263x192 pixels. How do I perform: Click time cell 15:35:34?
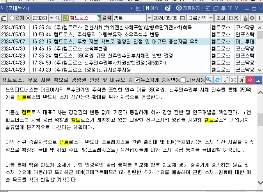pyautogui.click(x=41, y=27)
